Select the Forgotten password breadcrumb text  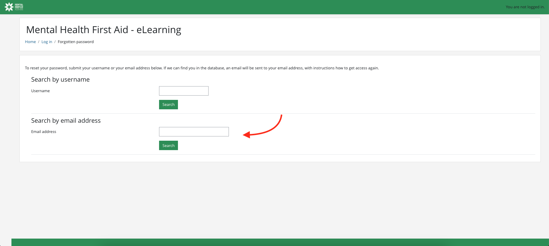point(76,42)
